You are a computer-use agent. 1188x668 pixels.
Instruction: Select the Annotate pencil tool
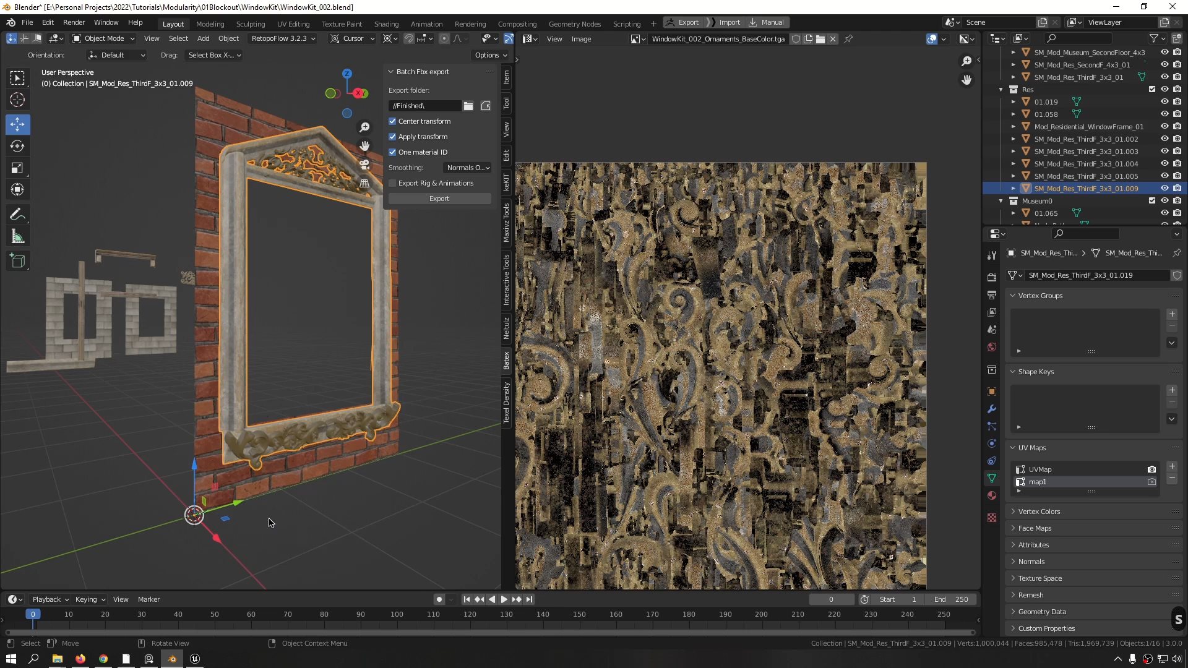(17, 215)
